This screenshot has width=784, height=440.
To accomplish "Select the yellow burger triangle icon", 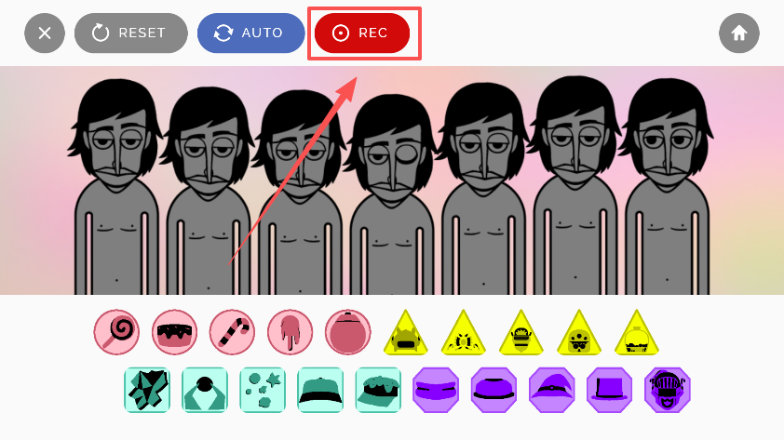I will (521, 333).
